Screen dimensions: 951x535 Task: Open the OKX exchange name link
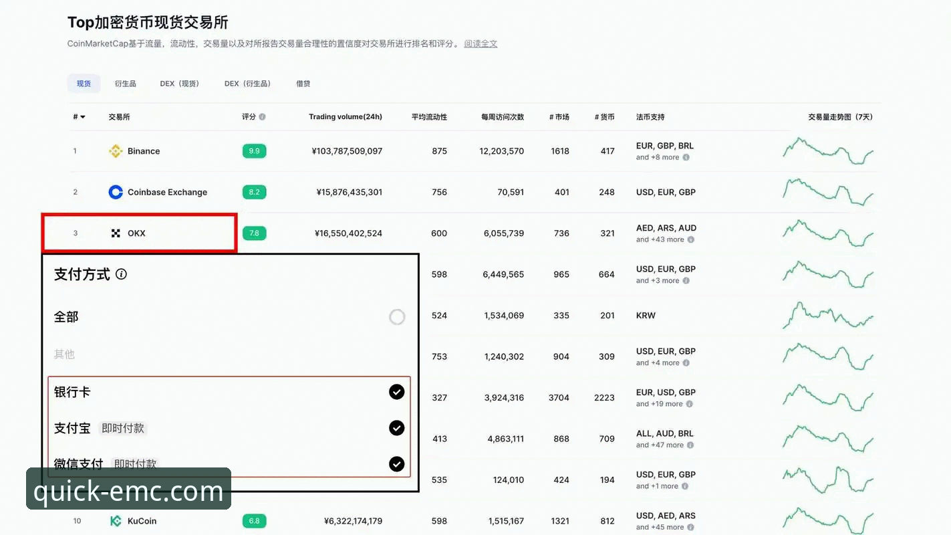click(136, 233)
